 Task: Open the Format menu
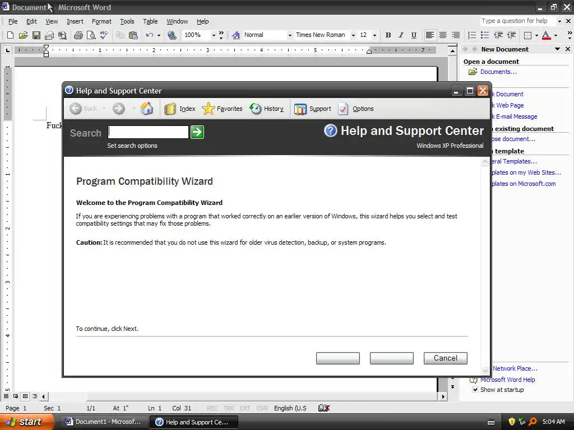coord(101,21)
